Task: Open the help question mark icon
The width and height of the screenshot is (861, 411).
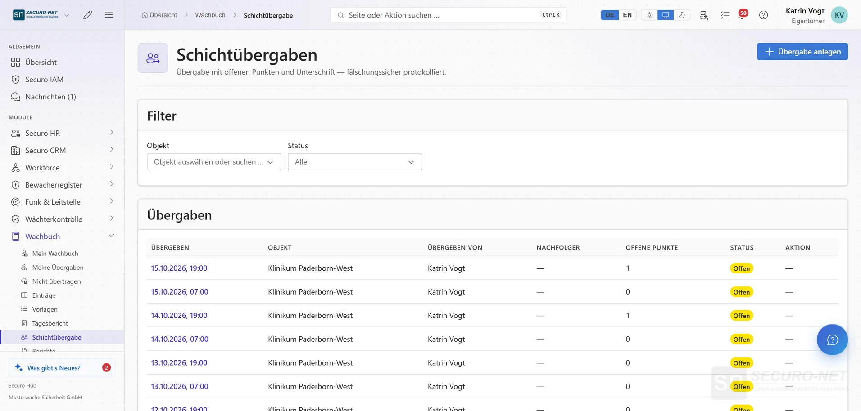Action: [764, 15]
